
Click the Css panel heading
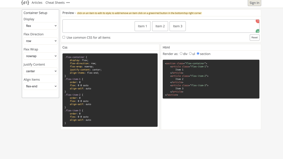[65, 48]
